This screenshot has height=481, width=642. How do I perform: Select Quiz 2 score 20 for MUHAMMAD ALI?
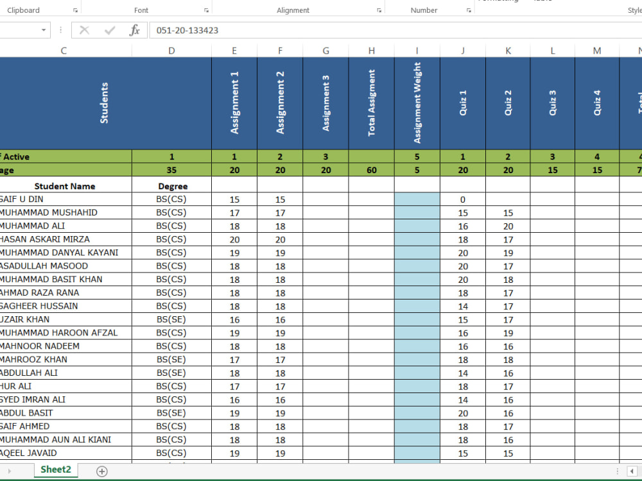click(508, 226)
